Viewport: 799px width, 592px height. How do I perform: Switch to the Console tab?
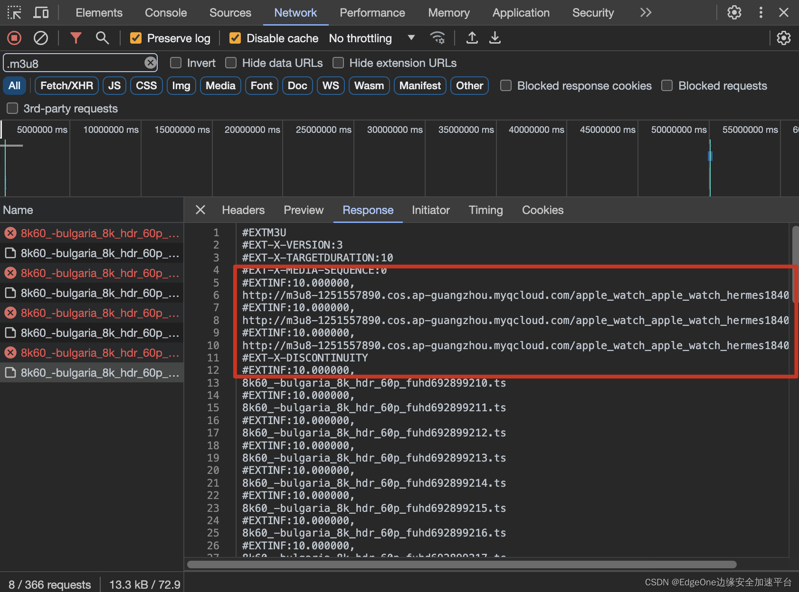166,13
